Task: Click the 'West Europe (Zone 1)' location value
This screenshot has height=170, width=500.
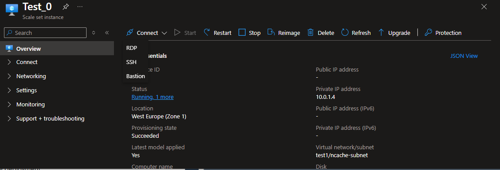Action: (159, 117)
